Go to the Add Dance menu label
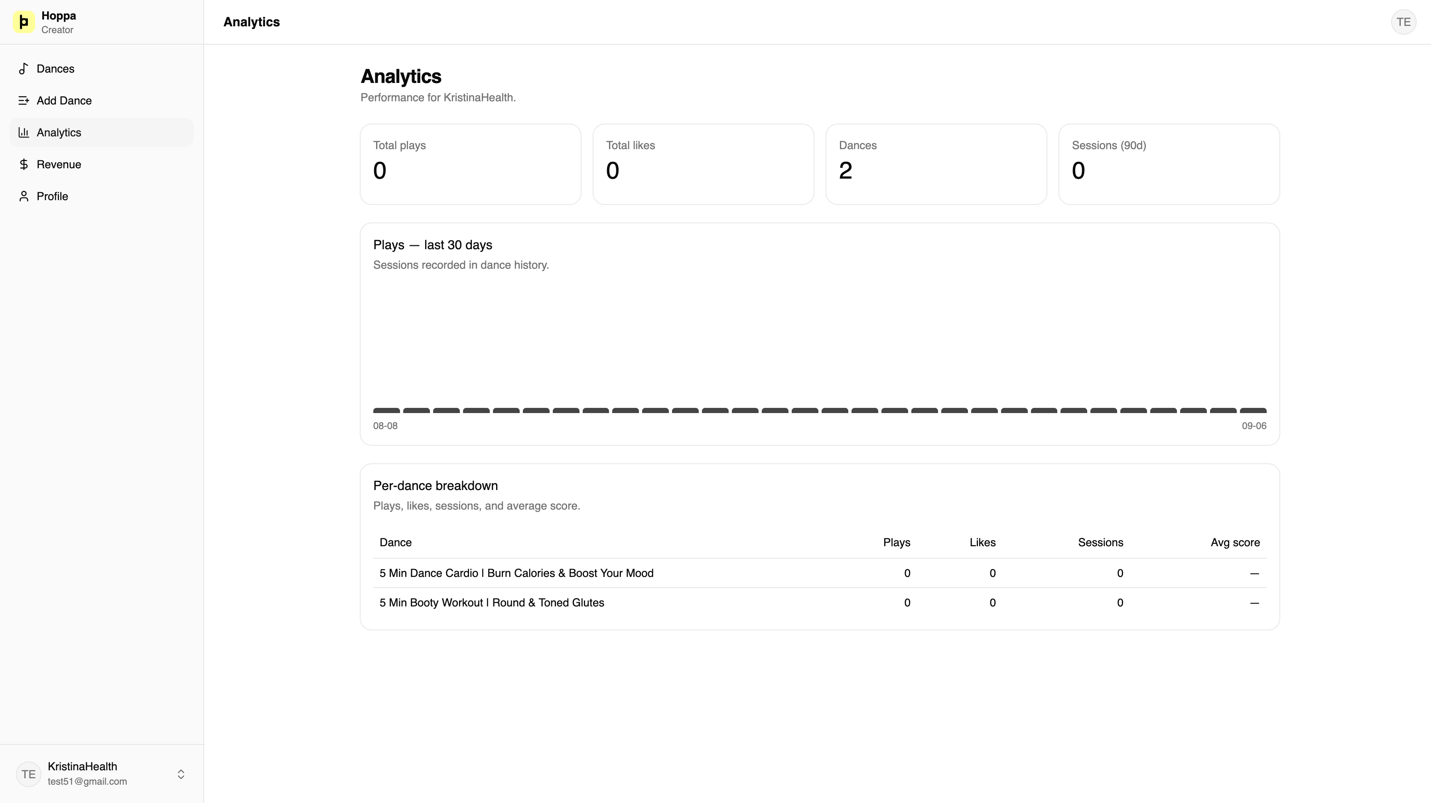The width and height of the screenshot is (1431, 803). point(65,100)
